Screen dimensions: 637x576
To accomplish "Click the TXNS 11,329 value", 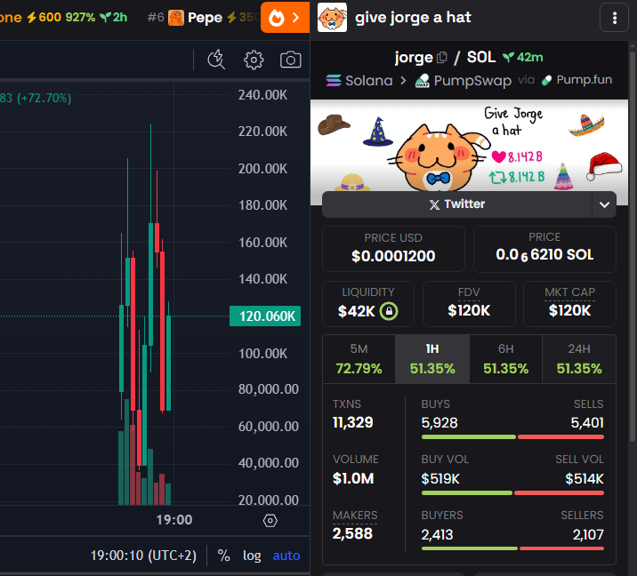I will pyautogui.click(x=352, y=422).
